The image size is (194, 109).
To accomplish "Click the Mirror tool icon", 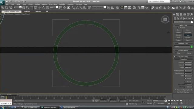I will click(109, 8).
